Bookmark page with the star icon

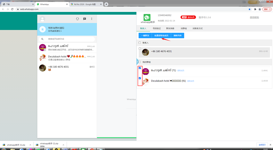tap(249, 9)
